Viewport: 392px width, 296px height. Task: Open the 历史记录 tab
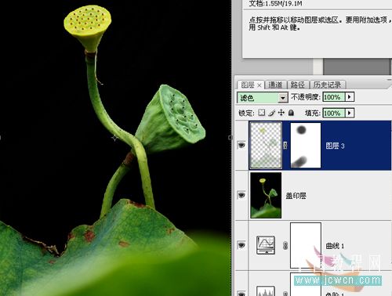[328, 85]
